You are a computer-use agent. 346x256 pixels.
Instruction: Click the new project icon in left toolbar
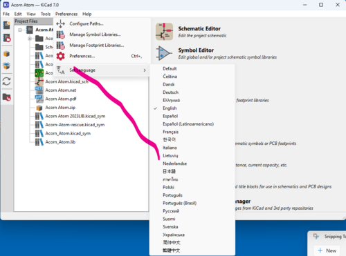(x=6, y=25)
